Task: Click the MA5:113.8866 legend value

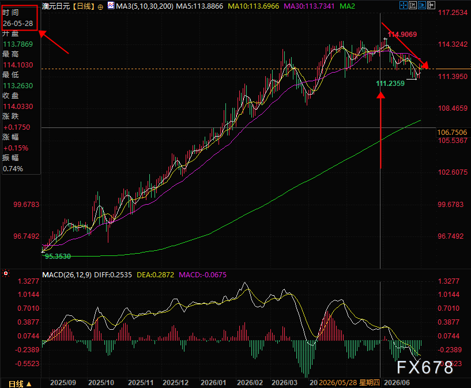Action: tap(199, 6)
